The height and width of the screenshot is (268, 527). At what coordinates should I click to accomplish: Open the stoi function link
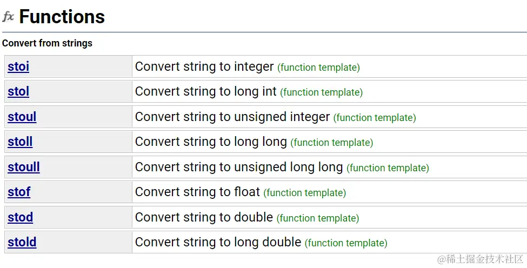coord(18,67)
